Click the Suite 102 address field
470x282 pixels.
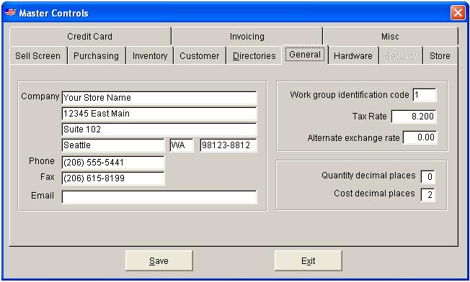pyautogui.click(x=159, y=129)
